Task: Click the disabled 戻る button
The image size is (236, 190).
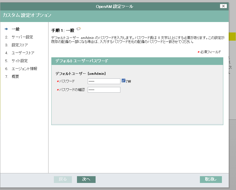Action: click(63, 179)
